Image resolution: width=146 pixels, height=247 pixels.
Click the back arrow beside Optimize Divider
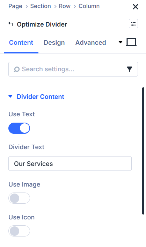point(10,24)
